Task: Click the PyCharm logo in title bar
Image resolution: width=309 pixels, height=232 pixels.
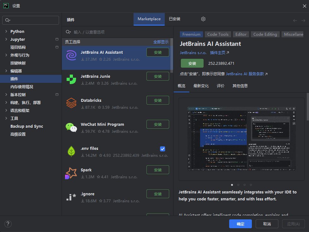Action: point(6,6)
